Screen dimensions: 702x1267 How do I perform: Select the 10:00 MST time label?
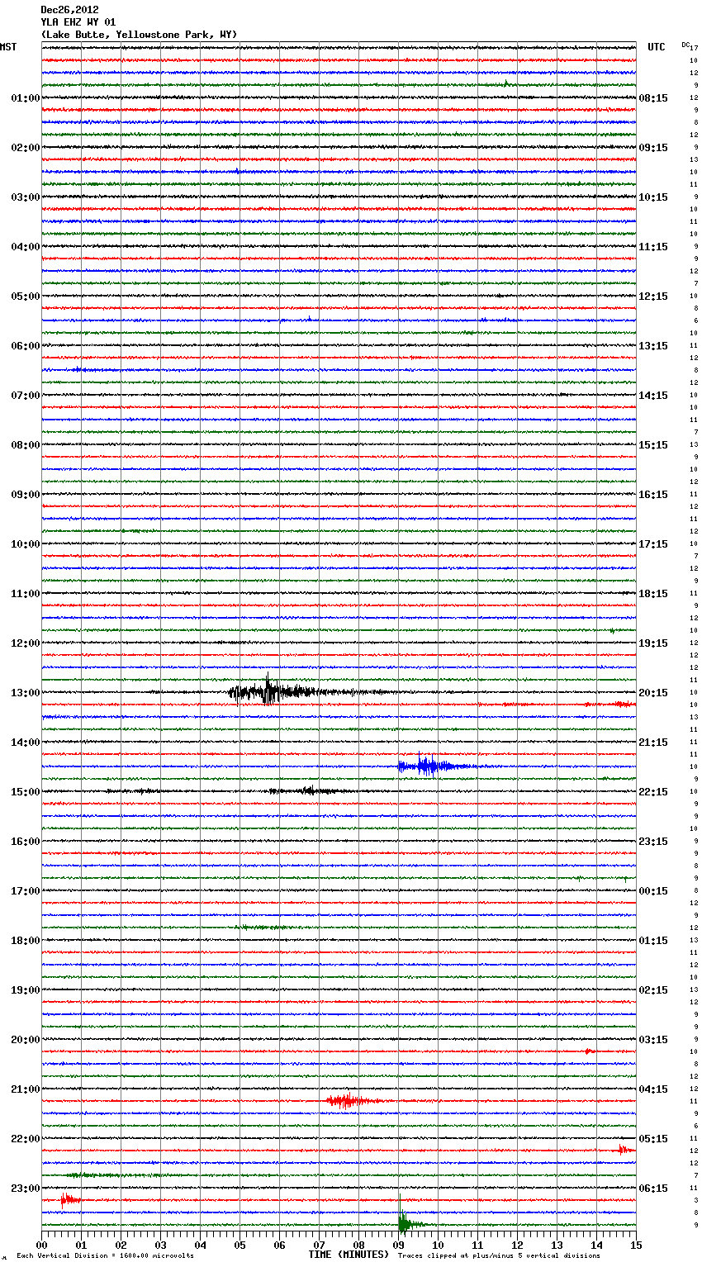25,544
